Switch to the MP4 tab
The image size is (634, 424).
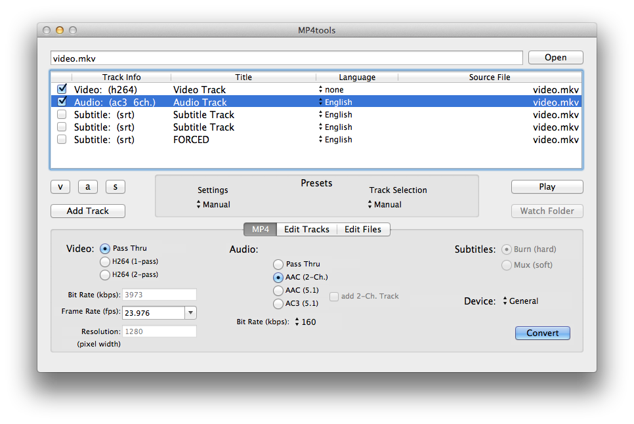260,229
